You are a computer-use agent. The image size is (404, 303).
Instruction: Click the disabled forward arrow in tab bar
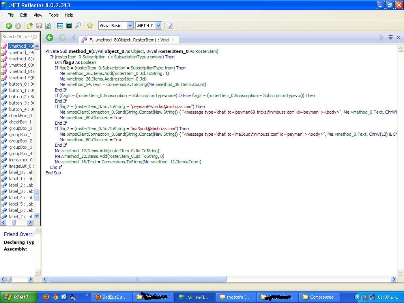coord(62,37)
